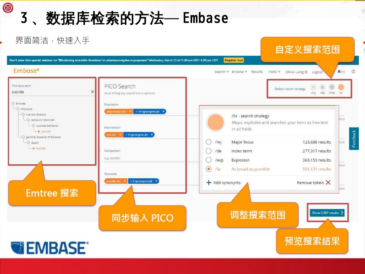Select the /de Index term radio button
365x274 pixels.
click(x=209, y=151)
